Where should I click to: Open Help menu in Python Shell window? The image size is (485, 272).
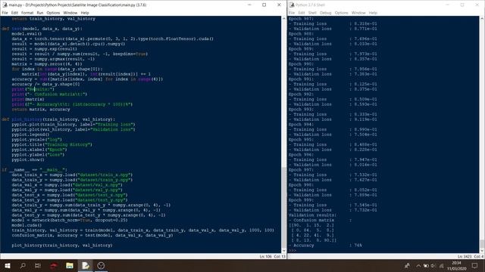click(x=373, y=13)
